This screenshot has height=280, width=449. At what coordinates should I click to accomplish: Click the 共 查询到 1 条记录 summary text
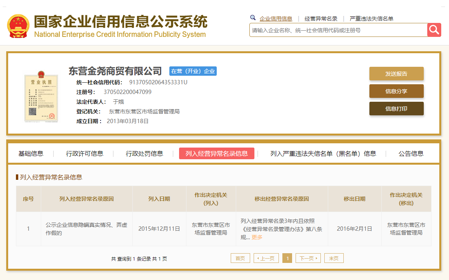click(139, 259)
